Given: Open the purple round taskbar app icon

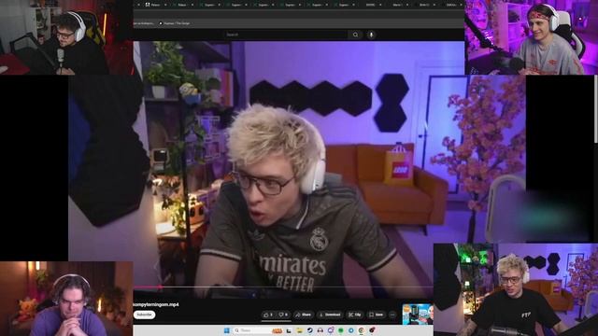Looking at the screenshot, I should coord(331,329).
